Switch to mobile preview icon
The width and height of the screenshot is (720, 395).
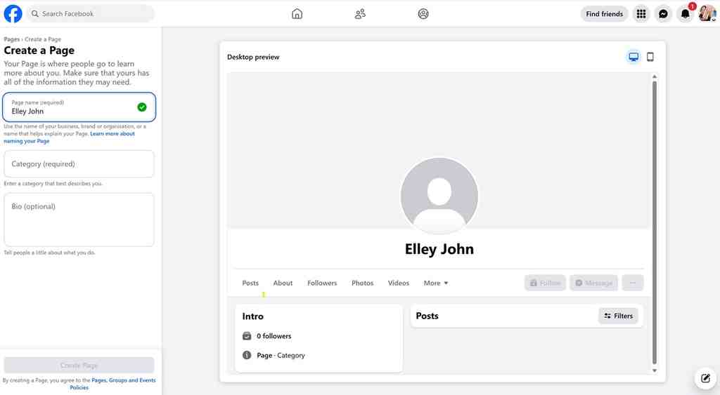[x=650, y=57]
